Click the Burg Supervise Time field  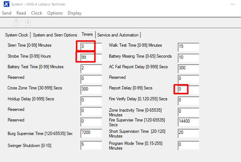coord(91,133)
